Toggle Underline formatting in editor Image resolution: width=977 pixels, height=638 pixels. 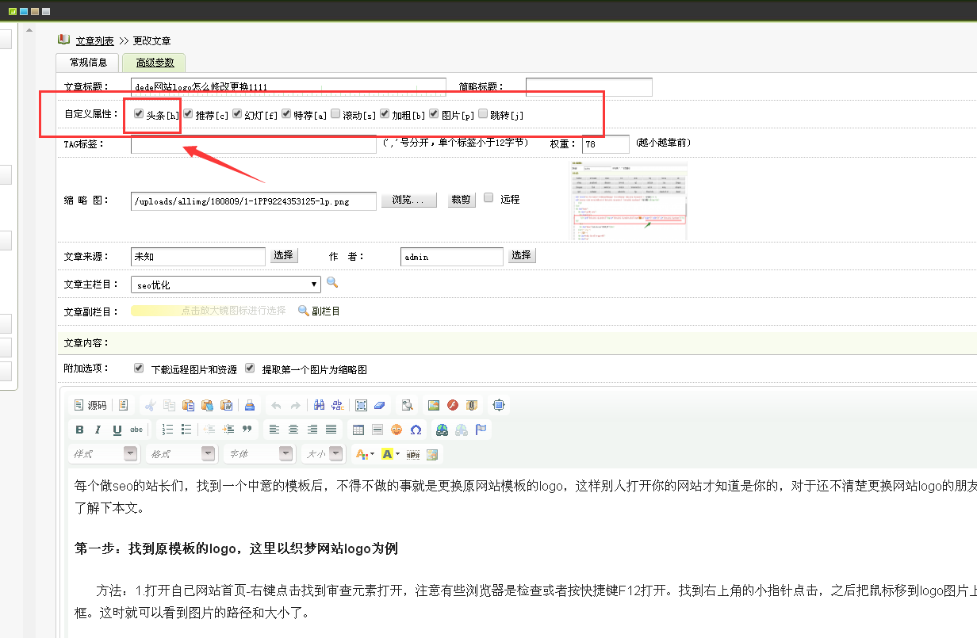117,430
